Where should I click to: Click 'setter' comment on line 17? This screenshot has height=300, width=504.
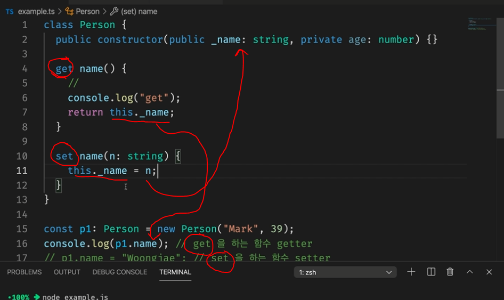coord(312,258)
